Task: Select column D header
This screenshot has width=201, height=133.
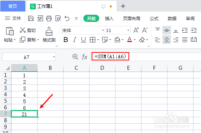Action: [x=102, y=68]
